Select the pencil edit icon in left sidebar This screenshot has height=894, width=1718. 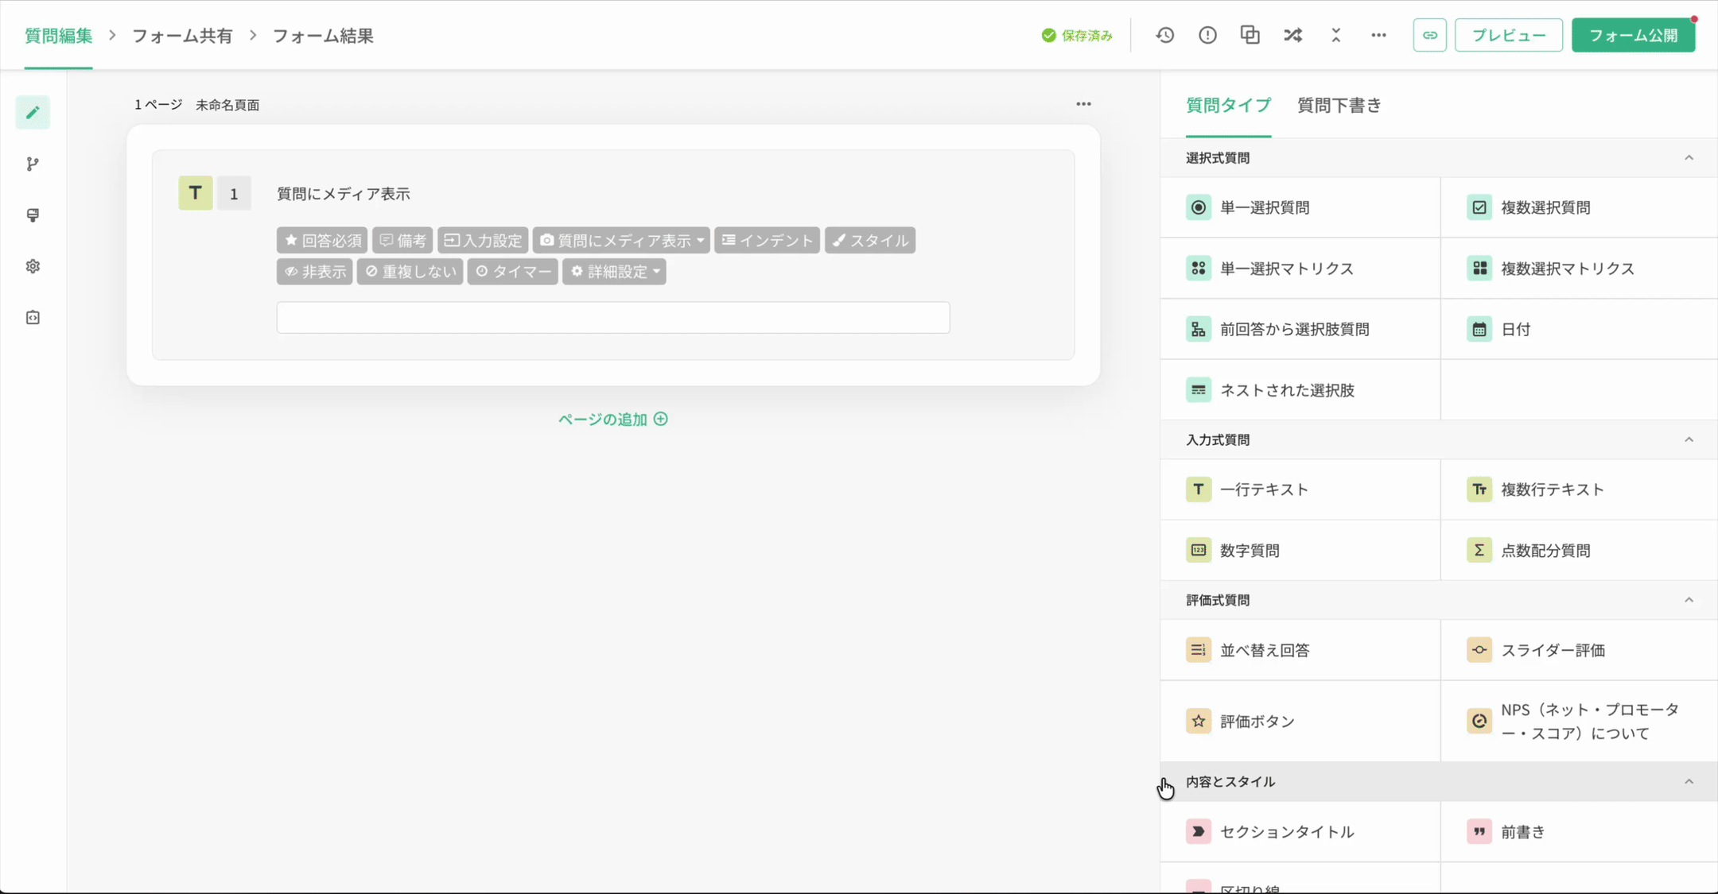[x=33, y=112]
